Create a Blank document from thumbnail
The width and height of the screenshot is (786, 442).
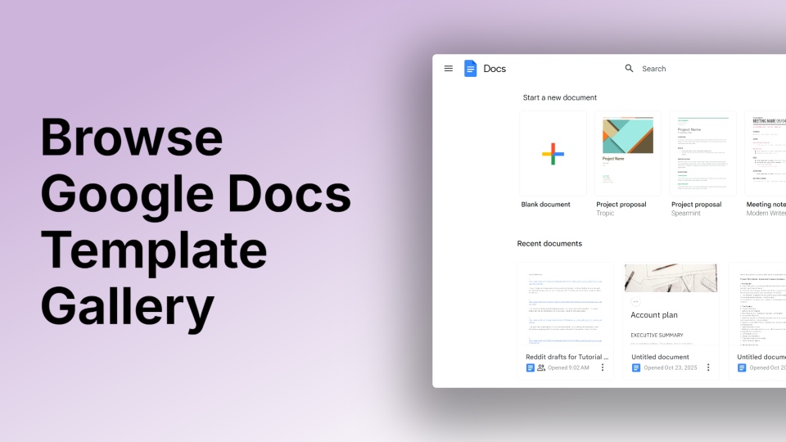(x=553, y=153)
